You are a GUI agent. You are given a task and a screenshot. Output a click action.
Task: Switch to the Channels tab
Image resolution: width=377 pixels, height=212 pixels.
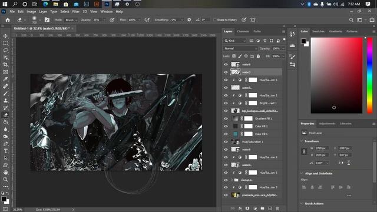243,31
